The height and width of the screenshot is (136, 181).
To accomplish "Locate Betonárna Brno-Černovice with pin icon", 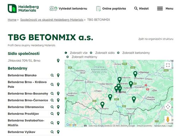I will pos(58,100).
